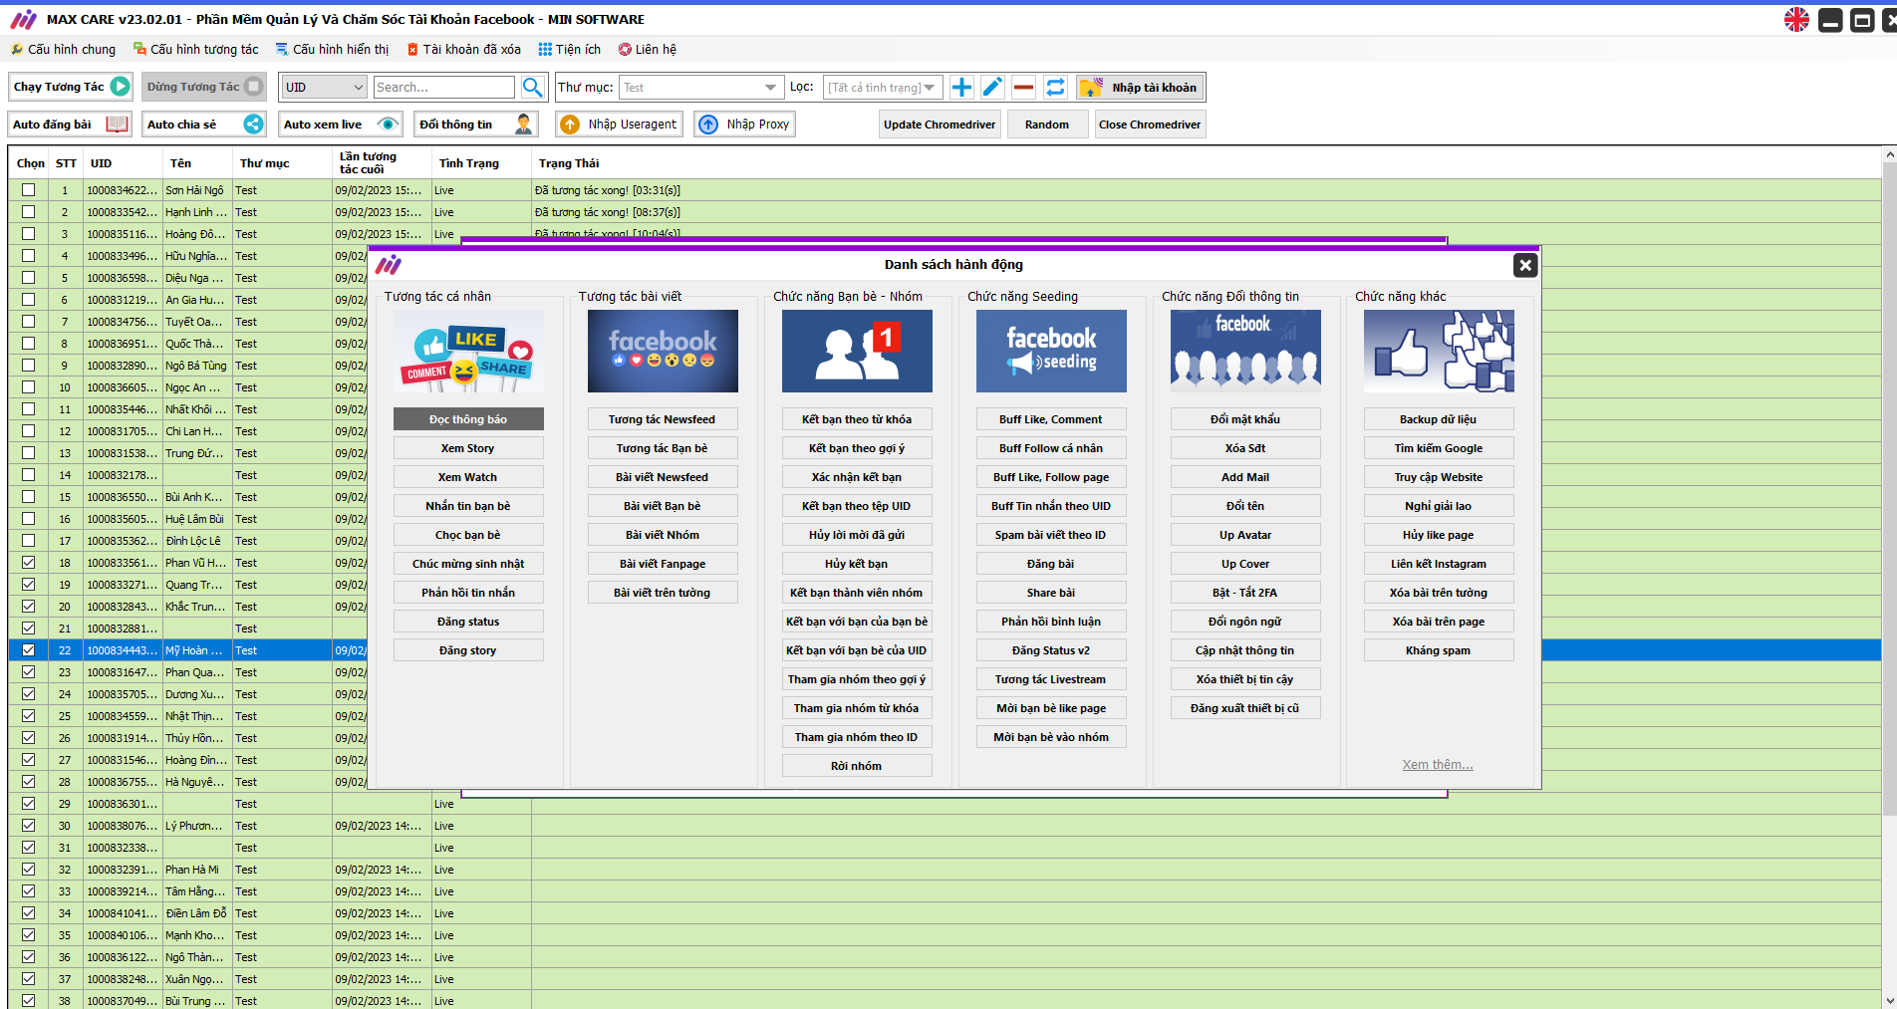Viewport: 1897px width, 1009px height.
Task: Close the Danh sách hành động dialog
Action: [x=1524, y=265]
